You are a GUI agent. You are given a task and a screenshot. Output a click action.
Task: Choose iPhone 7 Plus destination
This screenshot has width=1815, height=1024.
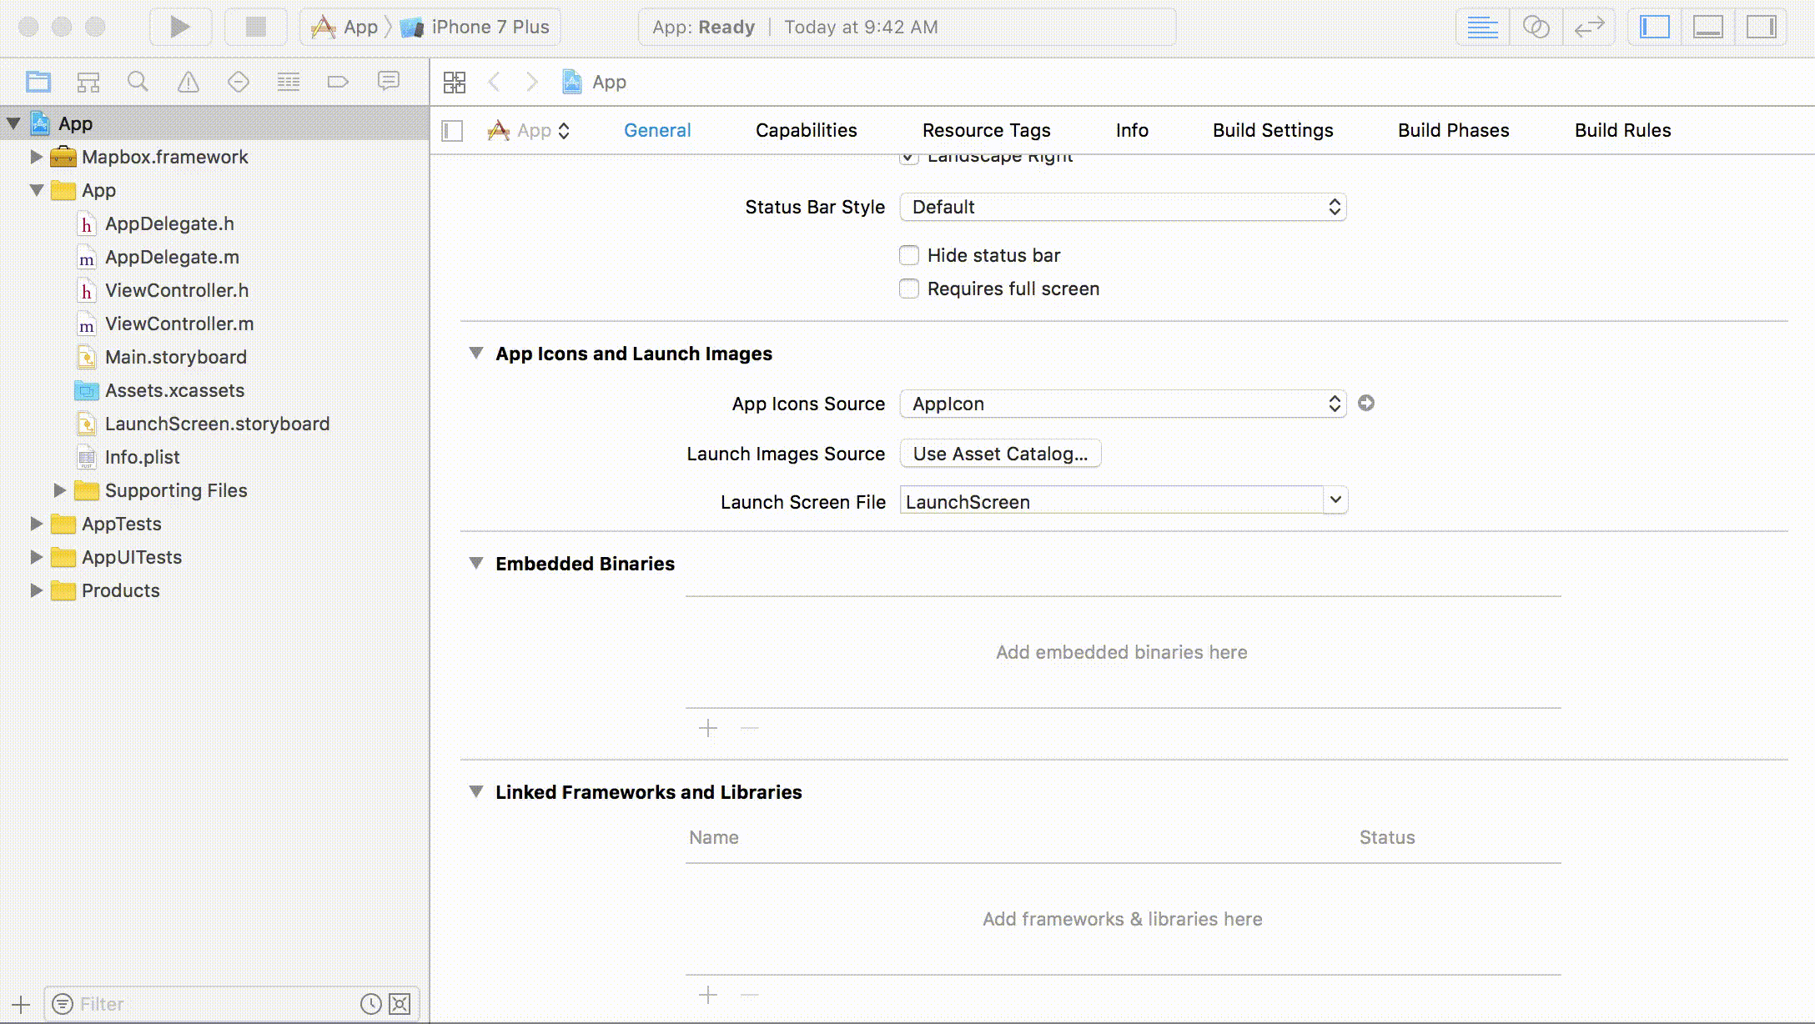coord(475,27)
